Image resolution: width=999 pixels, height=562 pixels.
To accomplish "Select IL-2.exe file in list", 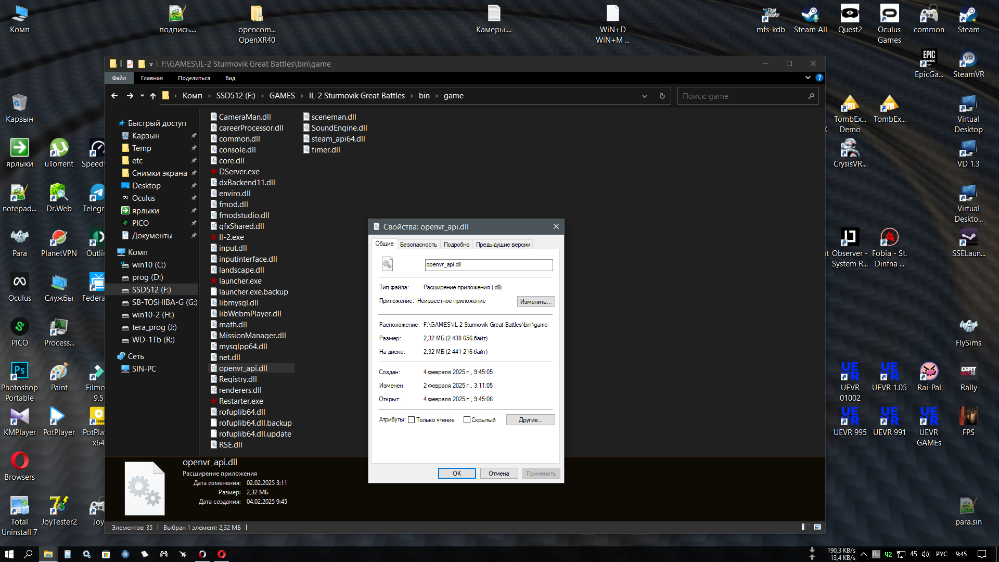I will (231, 237).
